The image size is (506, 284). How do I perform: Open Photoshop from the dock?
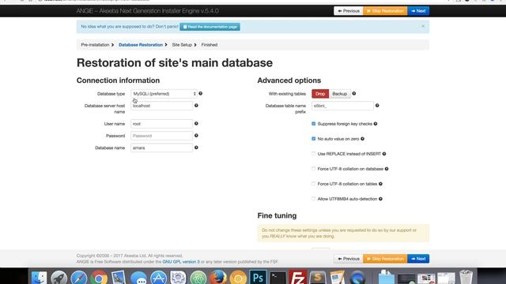pyautogui.click(x=258, y=277)
